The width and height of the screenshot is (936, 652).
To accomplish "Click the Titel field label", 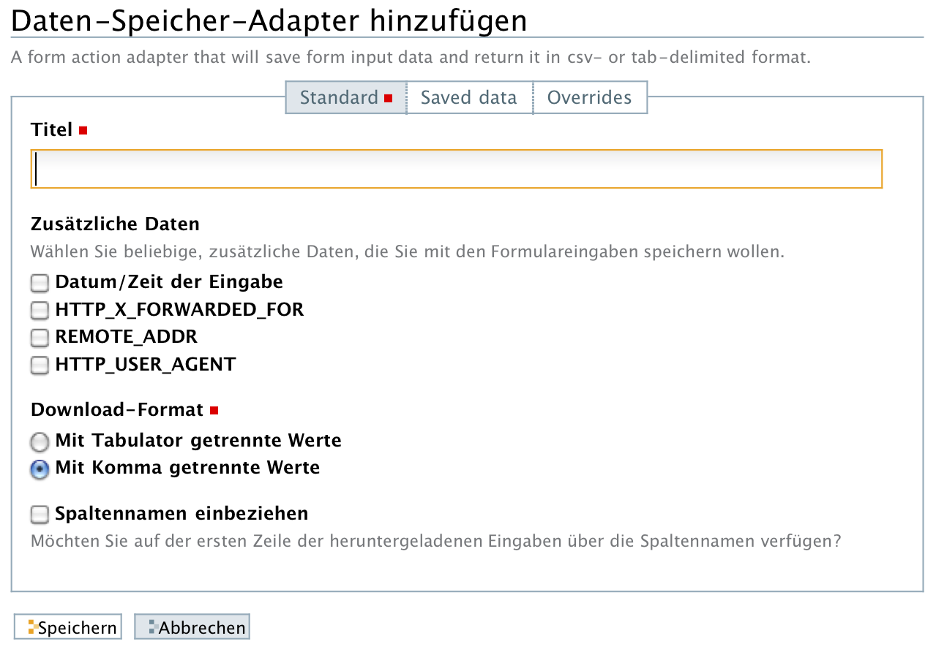I will 52,129.
